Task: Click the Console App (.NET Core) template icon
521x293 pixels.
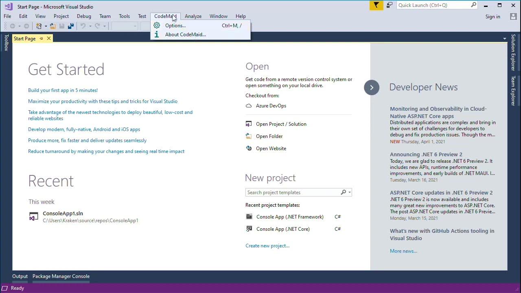Action: [249, 229]
